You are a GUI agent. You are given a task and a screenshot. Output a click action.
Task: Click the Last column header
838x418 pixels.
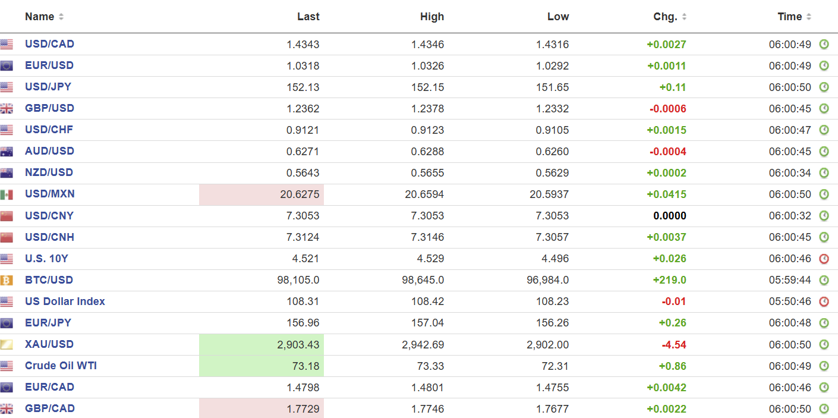[308, 17]
